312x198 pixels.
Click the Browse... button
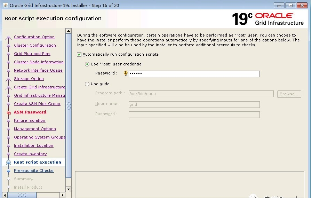pos(289,94)
